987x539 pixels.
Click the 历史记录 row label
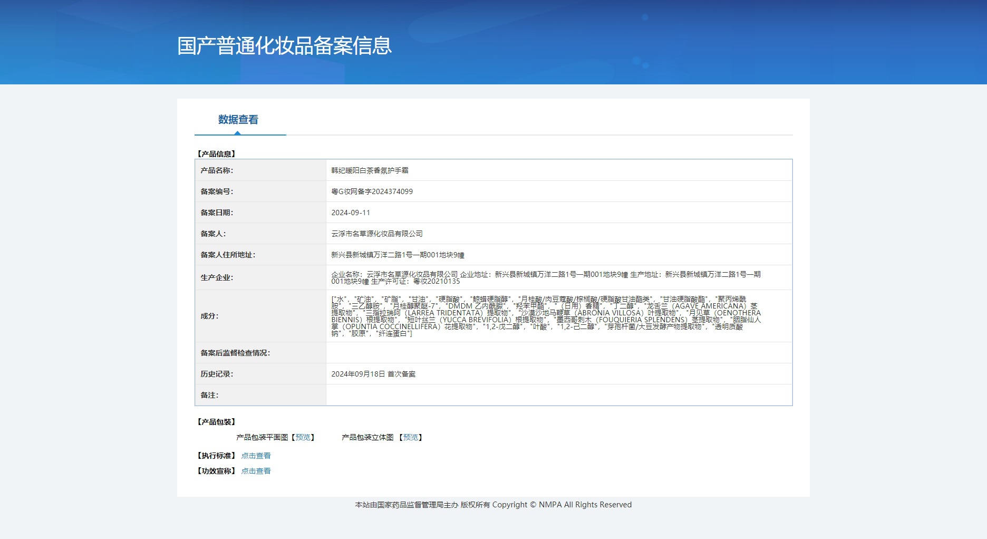(x=217, y=374)
